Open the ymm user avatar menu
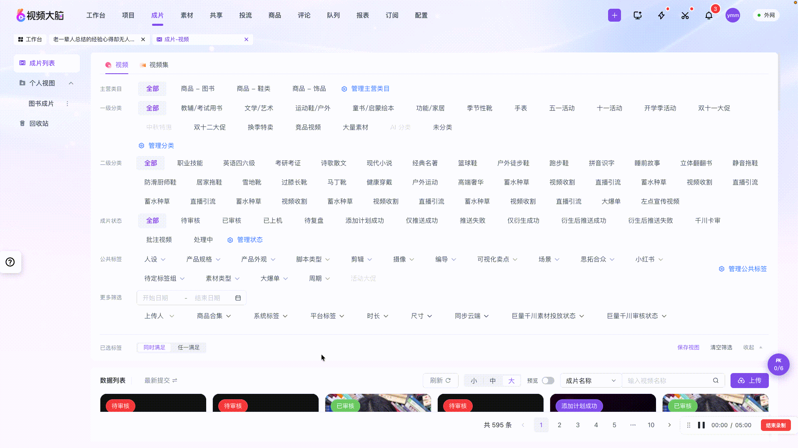The height and width of the screenshot is (448, 798). click(x=733, y=15)
